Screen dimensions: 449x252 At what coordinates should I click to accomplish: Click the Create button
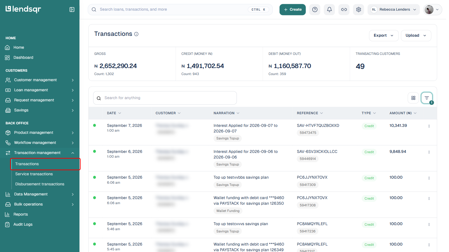point(292,10)
